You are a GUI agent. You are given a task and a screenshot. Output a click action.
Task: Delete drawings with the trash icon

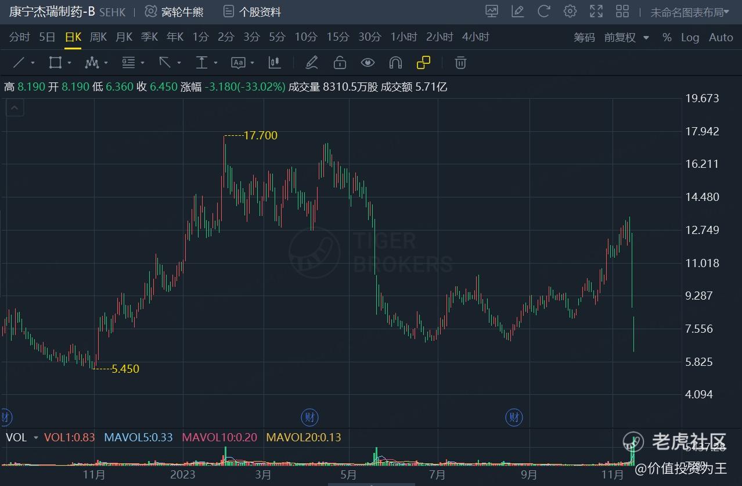(460, 63)
